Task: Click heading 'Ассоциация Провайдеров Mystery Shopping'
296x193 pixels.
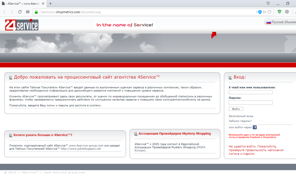Action: [x=175, y=134]
